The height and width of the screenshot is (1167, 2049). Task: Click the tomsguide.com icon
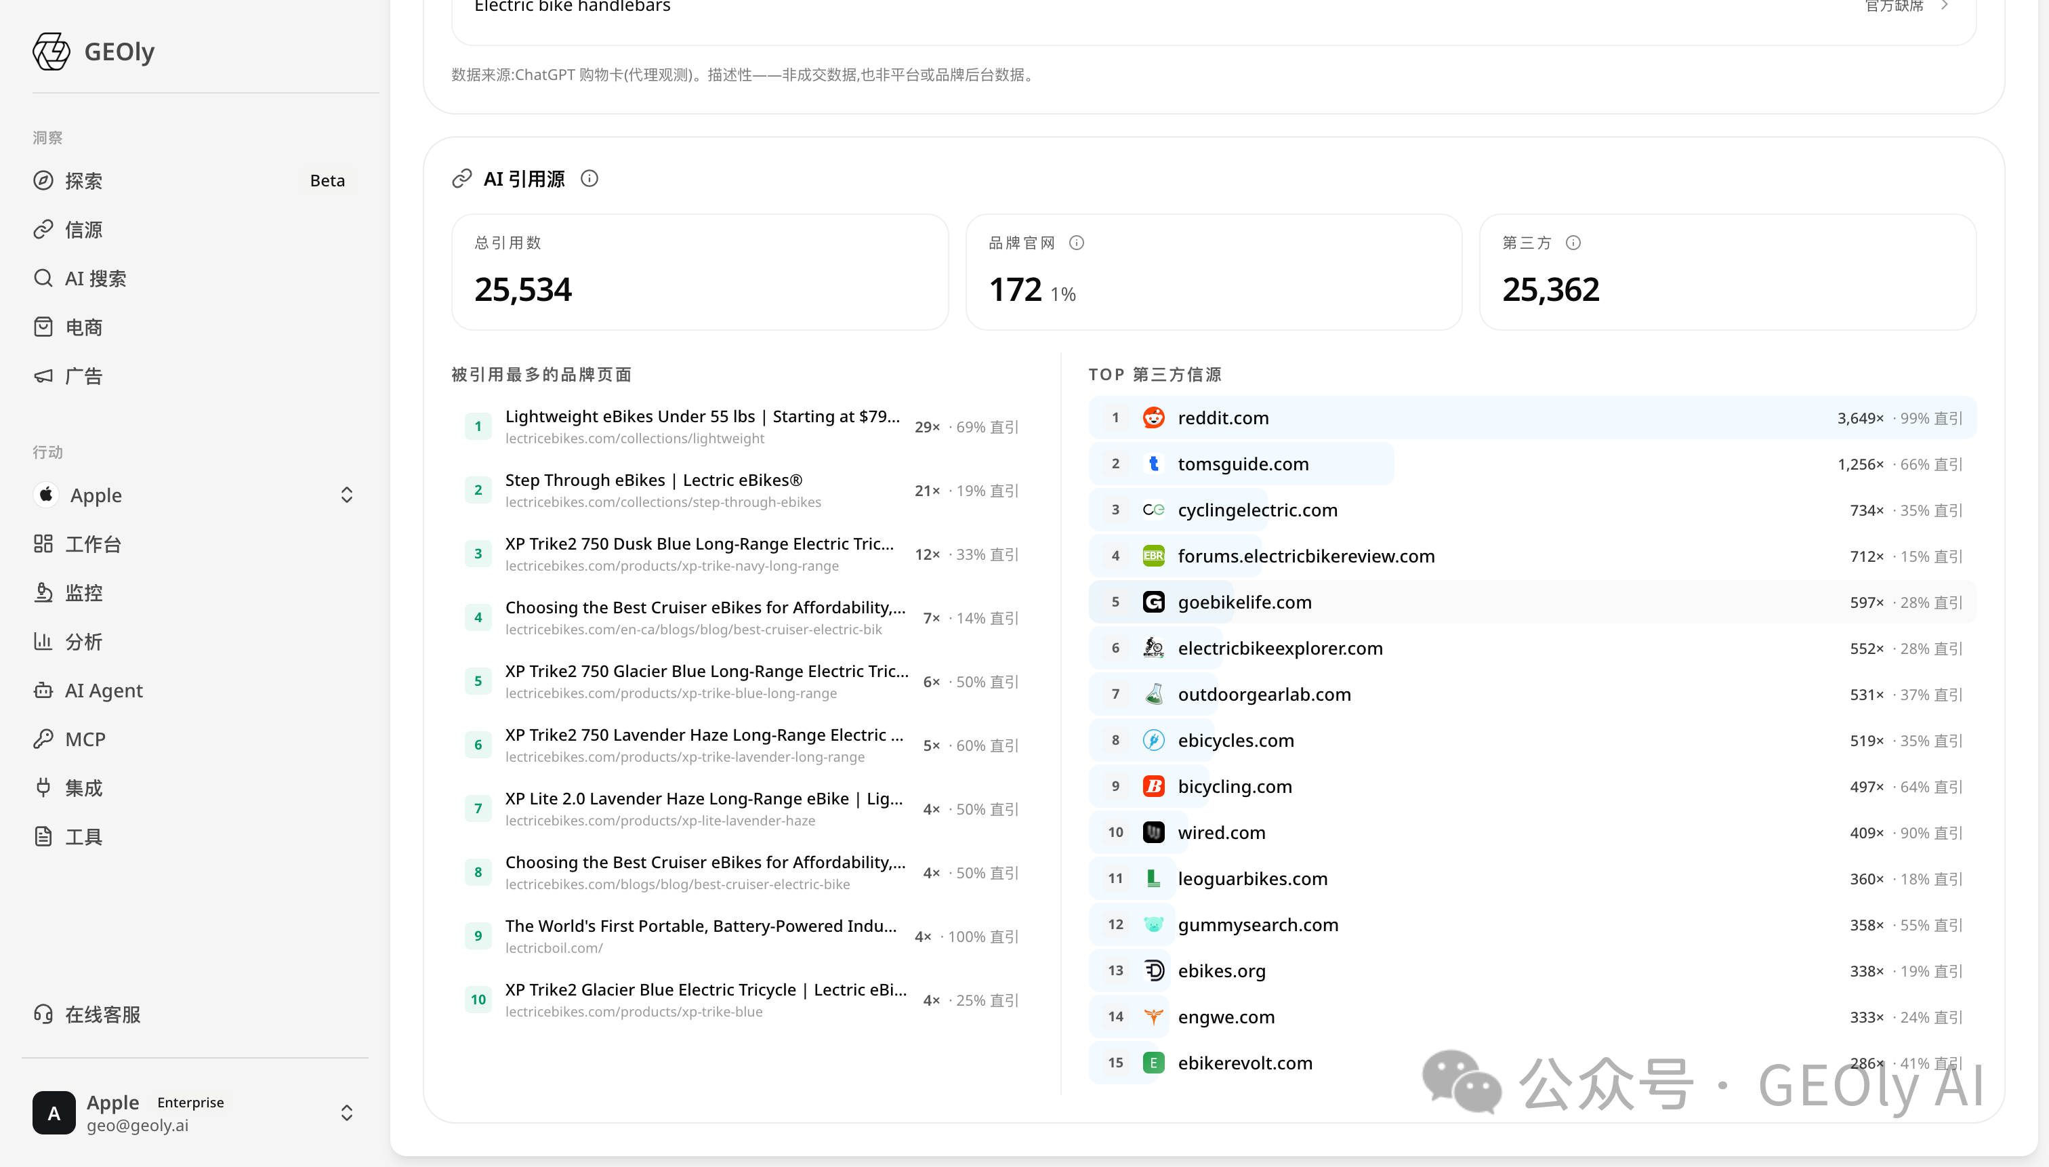pyautogui.click(x=1153, y=464)
